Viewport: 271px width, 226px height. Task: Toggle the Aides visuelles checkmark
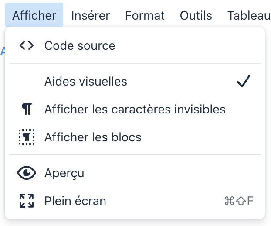point(244,82)
